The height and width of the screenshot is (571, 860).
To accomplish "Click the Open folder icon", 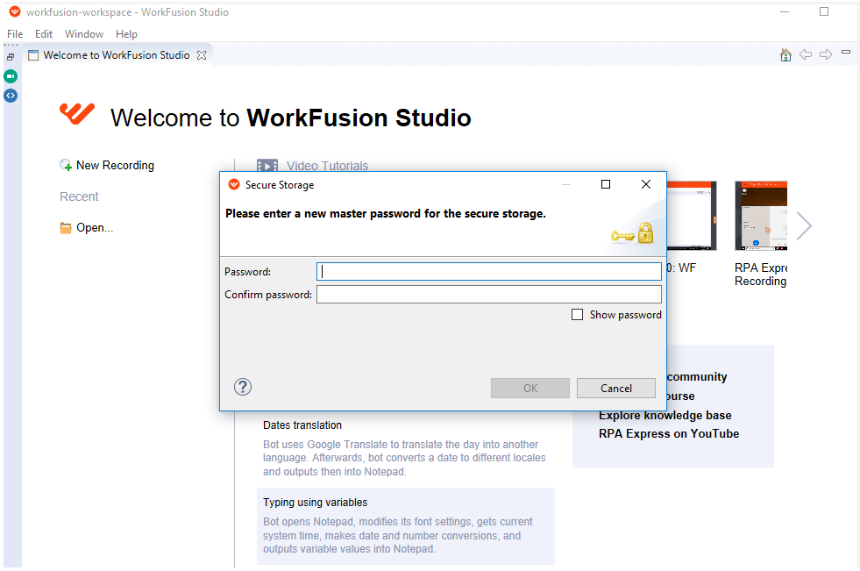I will pos(66,228).
